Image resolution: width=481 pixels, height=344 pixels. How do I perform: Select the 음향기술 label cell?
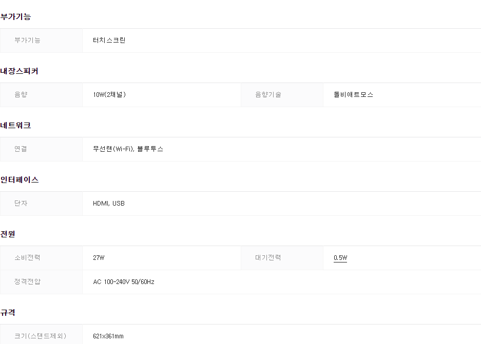(268, 95)
